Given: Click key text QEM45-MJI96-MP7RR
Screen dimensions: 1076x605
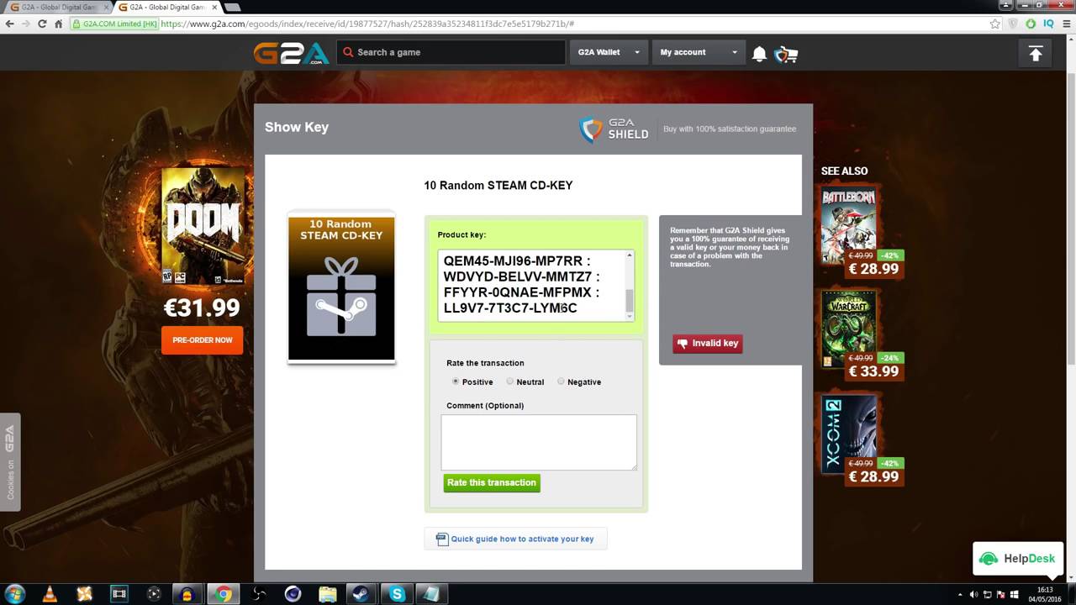Looking at the screenshot, I should (x=513, y=260).
